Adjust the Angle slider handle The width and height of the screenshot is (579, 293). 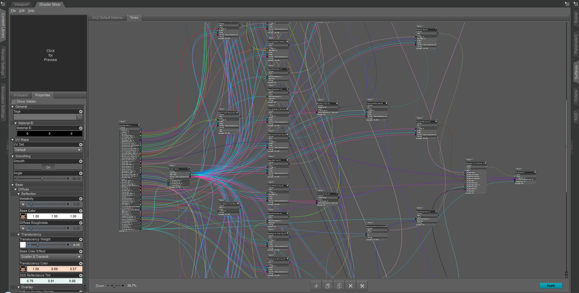[x=42, y=179]
